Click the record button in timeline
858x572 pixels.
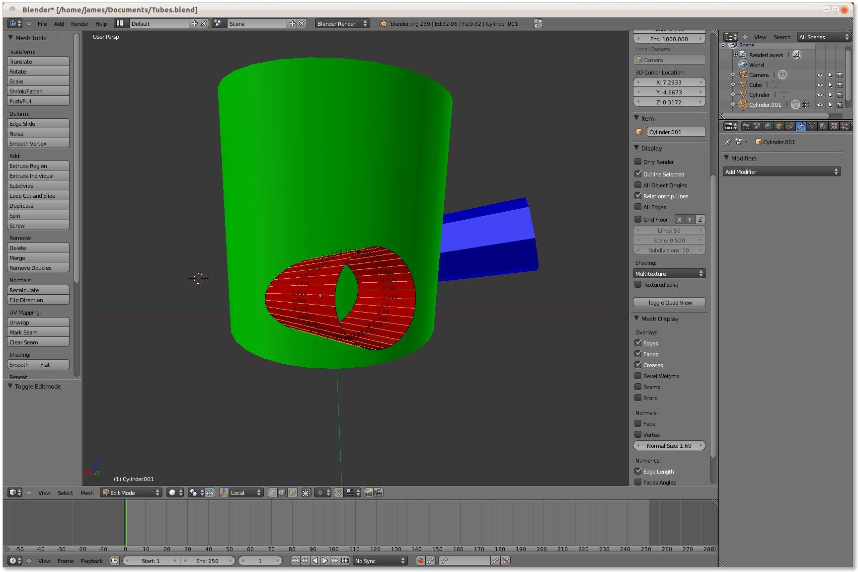pos(421,561)
